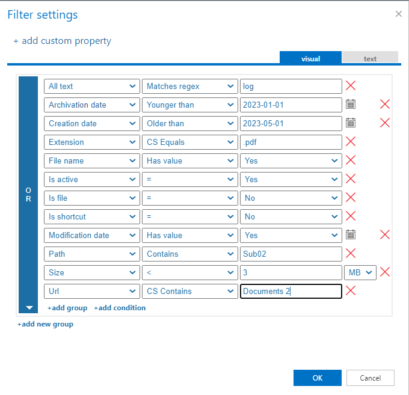Switch to the text tab
The width and height of the screenshot is (409, 395).
(370, 58)
